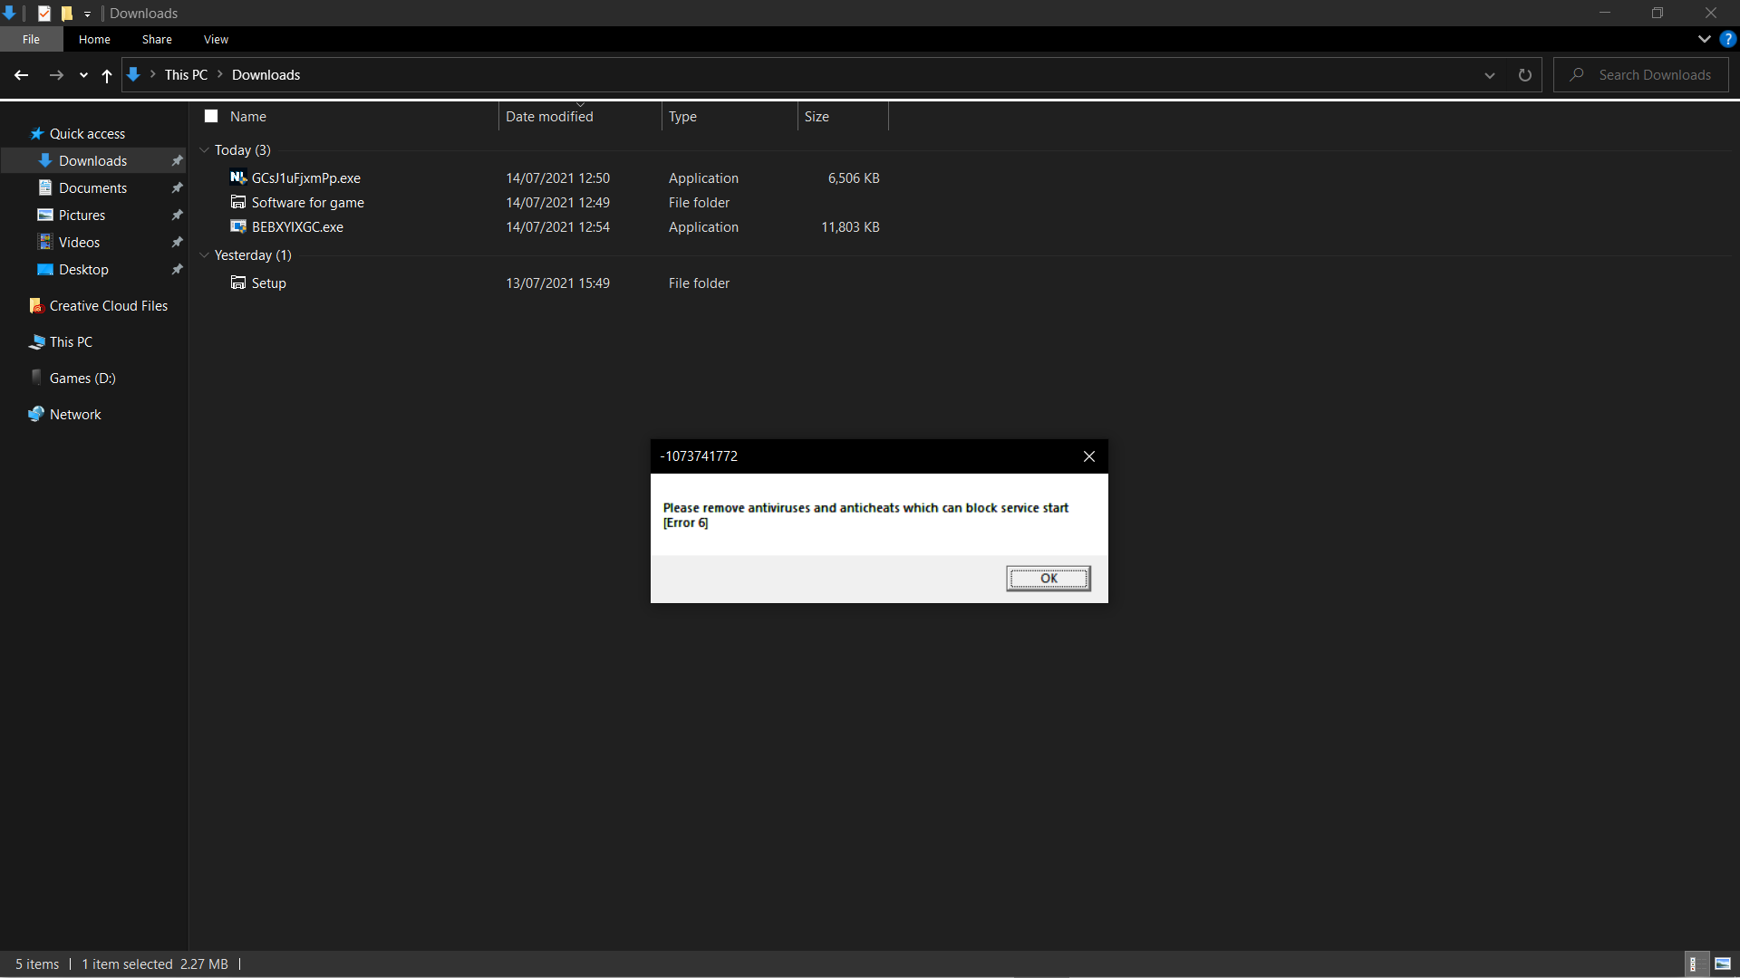
Task: Click the blue arrow address bar icon
Action: [x=133, y=75]
